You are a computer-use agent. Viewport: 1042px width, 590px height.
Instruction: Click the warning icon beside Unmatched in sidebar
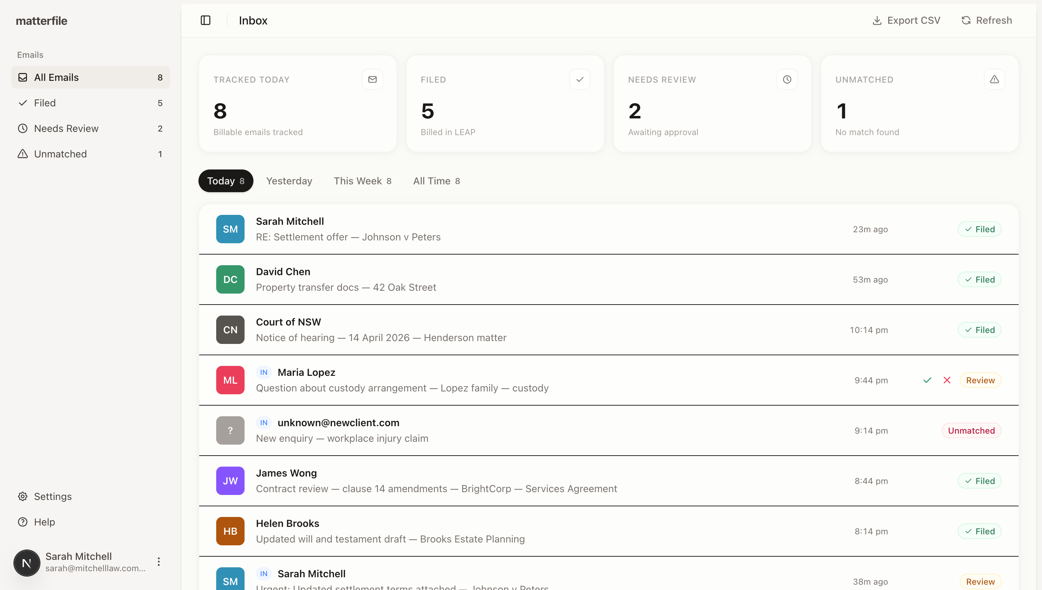[x=23, y=154]
